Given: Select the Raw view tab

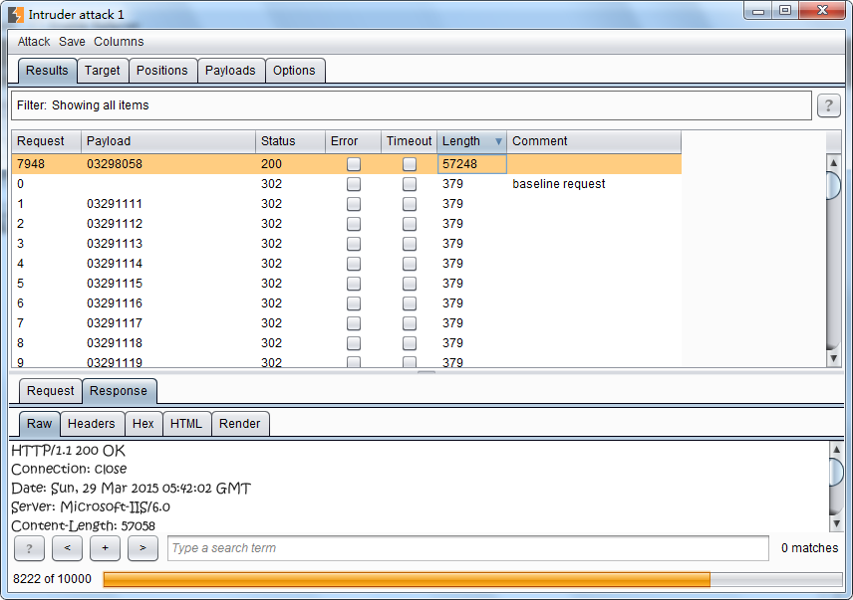Looking at the screenshot, I should click(40, 424).
